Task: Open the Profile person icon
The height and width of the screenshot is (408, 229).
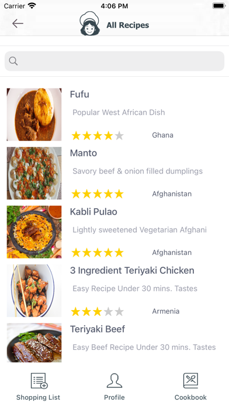Action: [114, 380]
